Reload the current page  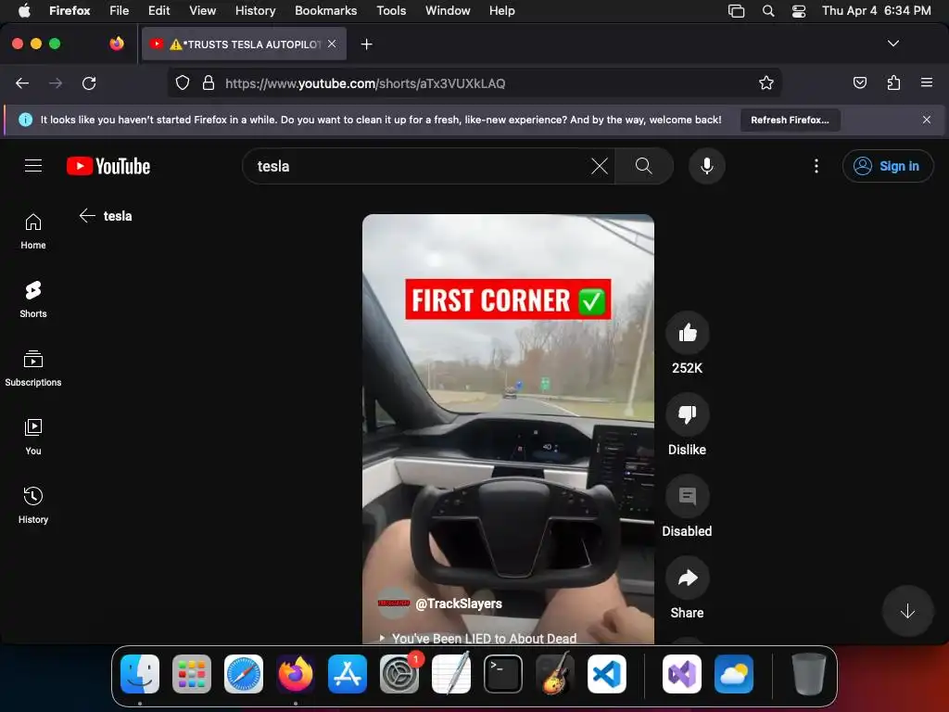coord(89,83)
